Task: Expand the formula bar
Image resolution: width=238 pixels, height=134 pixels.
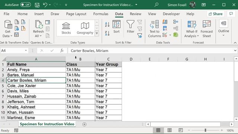Action: tap(235, 51)
